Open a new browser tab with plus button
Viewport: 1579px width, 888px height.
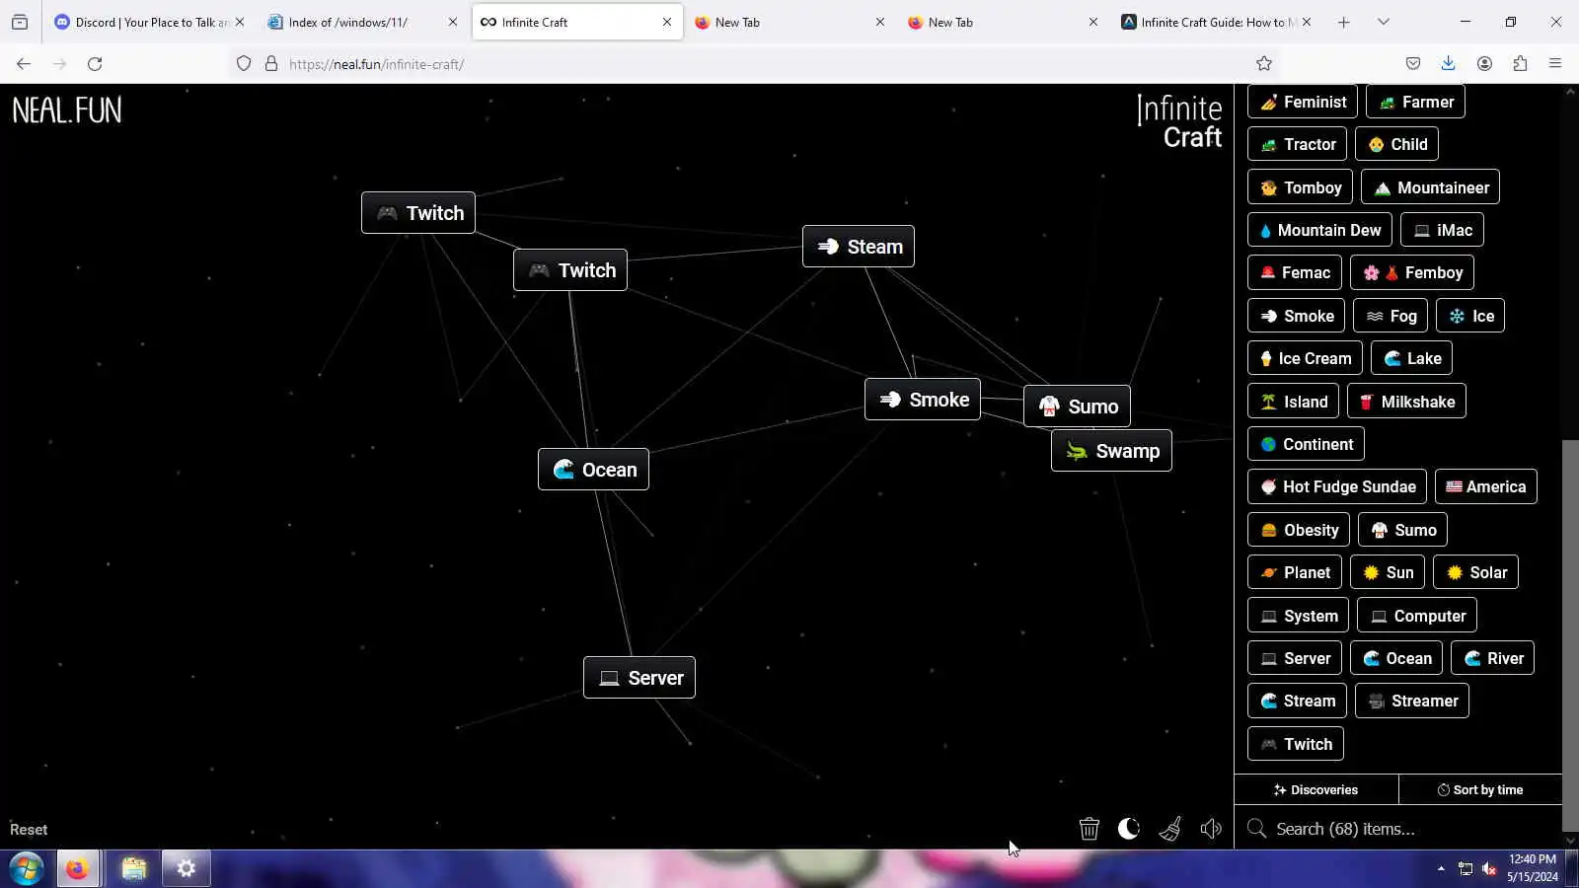tap(1343, 22)
